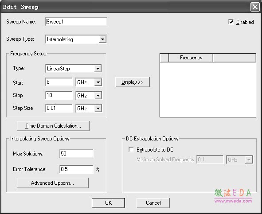
Task: Open the Start frequency unit dropdown
Action: (98, 82)
